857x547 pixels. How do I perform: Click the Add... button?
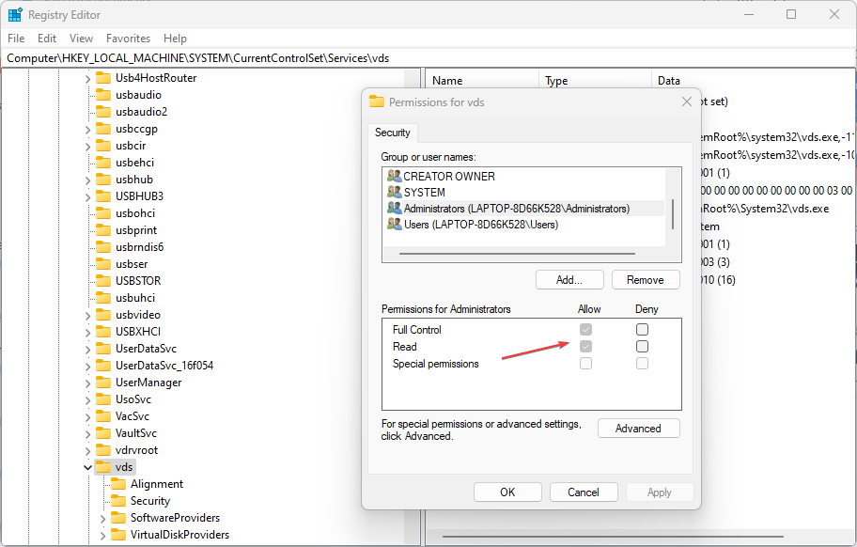pyautogui.click(x=569, y=280)
